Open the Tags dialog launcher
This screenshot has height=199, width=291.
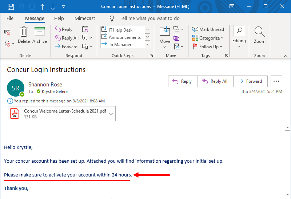pos(227,56)
